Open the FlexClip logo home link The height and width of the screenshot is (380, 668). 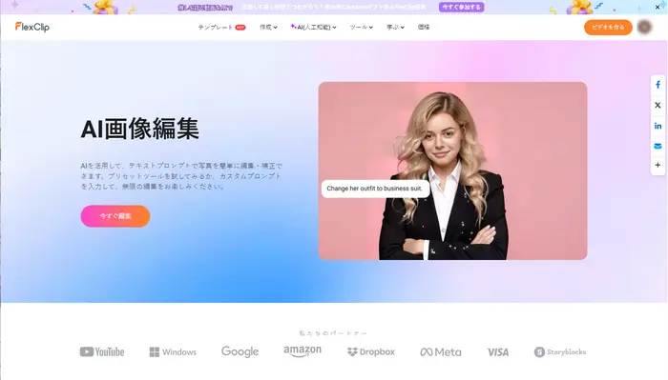coord(32,27)
